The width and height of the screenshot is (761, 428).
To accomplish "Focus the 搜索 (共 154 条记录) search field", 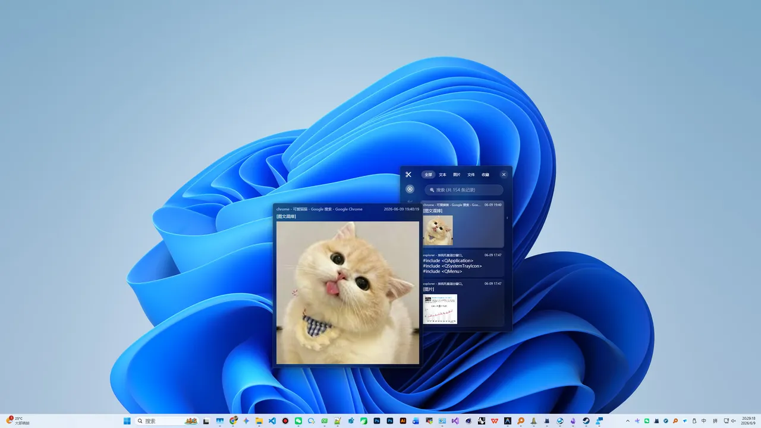I will tap(464, 190).
